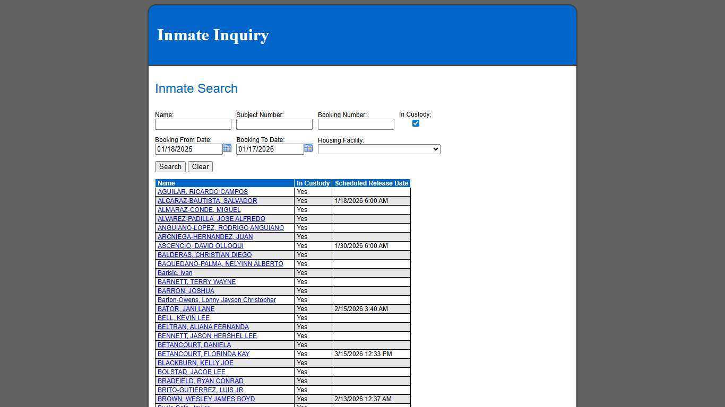View details for BELL, KEVIN LEE
The width and height of the screenshot is (725, 407).
tap(184, 318)
